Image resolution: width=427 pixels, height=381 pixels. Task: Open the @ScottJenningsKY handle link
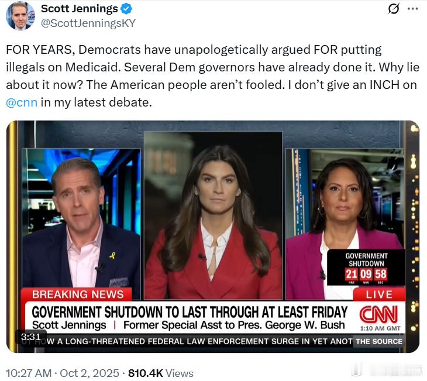tap(88, 23)
